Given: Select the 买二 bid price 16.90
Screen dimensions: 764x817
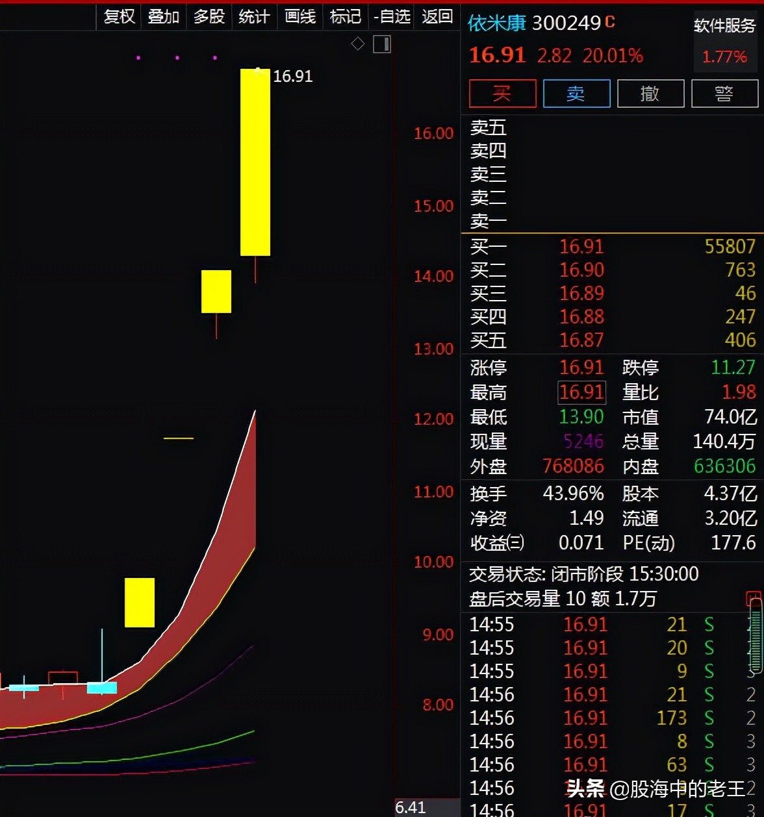Looking at the screenshot, I should pyautogui.click(x=581, y=270).
